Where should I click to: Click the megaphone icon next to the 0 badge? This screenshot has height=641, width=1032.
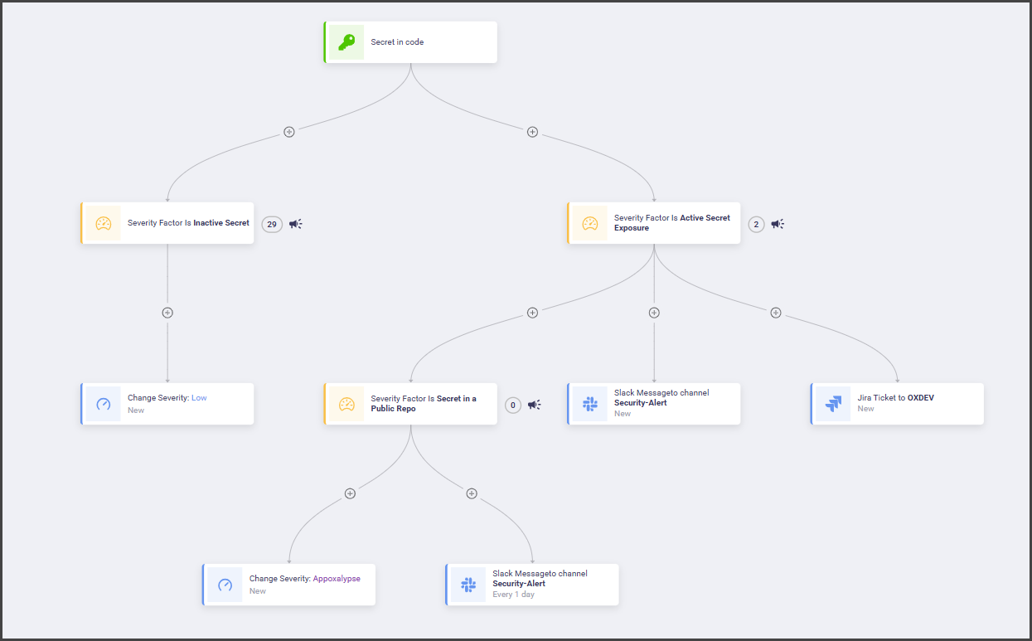point(535,405)
